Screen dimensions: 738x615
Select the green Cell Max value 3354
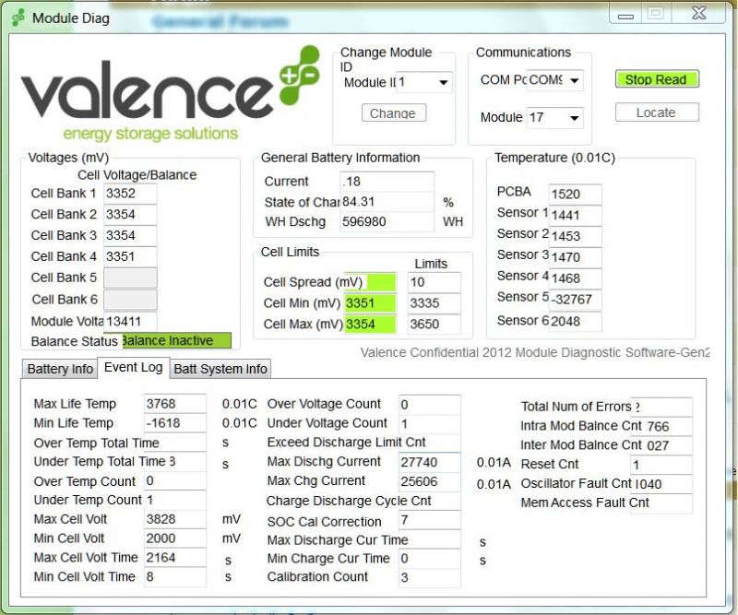point(370,325)
